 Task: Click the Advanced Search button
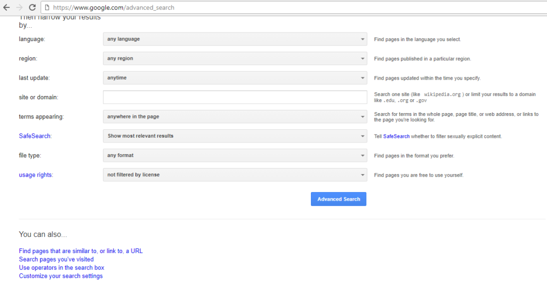pos(338,199)
